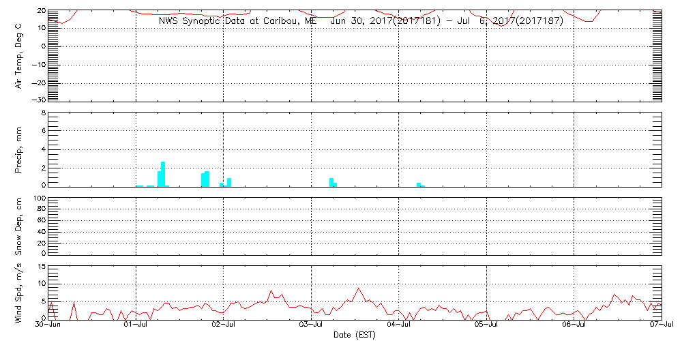Click the tallest cyan precipitation bar
This screenshot has width=682, height=341.
163,174
